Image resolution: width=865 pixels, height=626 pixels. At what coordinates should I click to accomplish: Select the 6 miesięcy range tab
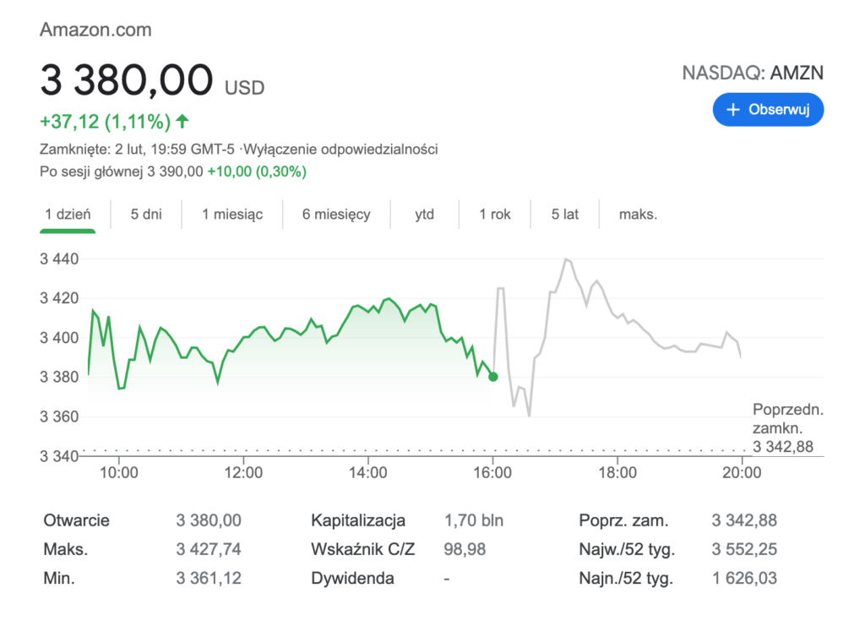(x=336, y=214)
